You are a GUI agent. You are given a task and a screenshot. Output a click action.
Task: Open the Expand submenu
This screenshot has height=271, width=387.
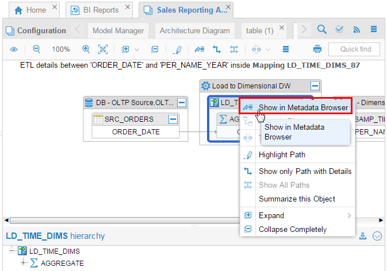[298, 215]
